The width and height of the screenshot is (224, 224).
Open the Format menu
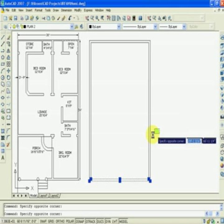click(x=39, y=10)
